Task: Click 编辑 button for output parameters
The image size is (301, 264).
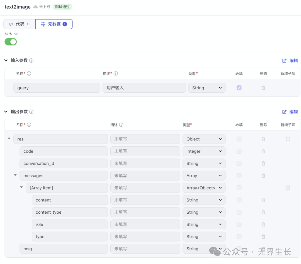Action: coord(290,112)
